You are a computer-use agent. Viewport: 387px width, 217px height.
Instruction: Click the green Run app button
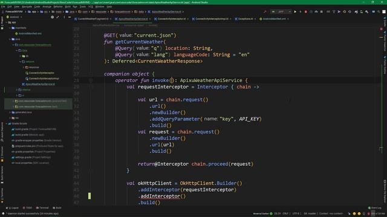[x=295, y=11]
